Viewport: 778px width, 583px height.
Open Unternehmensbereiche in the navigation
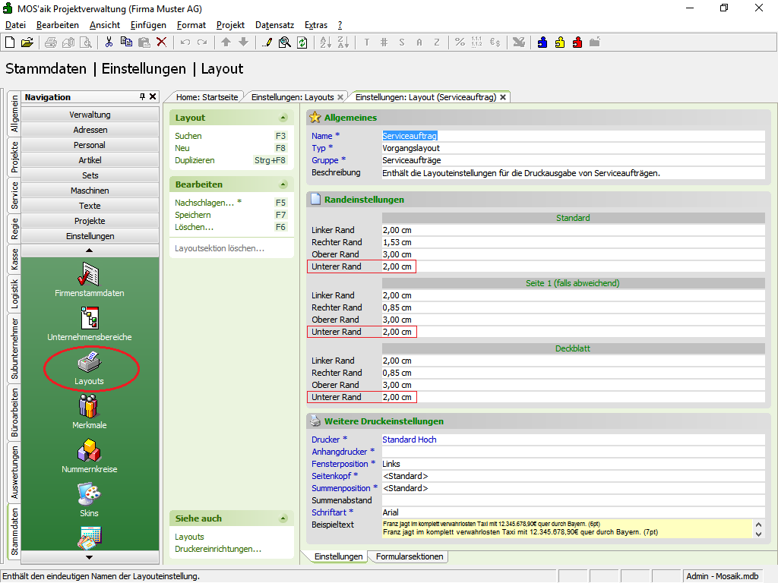90,323
